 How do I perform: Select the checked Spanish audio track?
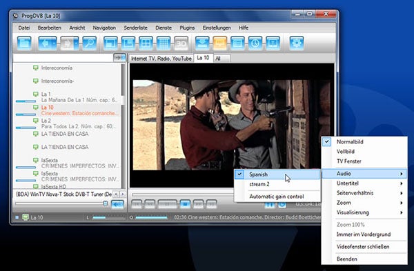click(x=277, y=174)
